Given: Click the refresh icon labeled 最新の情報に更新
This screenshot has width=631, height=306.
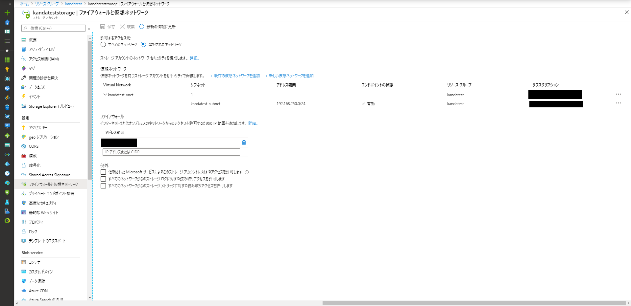Looking at the screenshot, I should 142,27.
